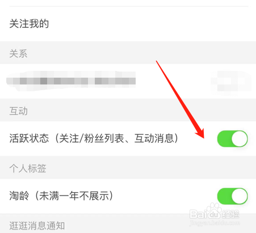The height and width of the screenshot is (233, 256).
Task: Tap the 活跃状态（关注/粉丝列表、互动消息）label
Action: pos(94,138)
